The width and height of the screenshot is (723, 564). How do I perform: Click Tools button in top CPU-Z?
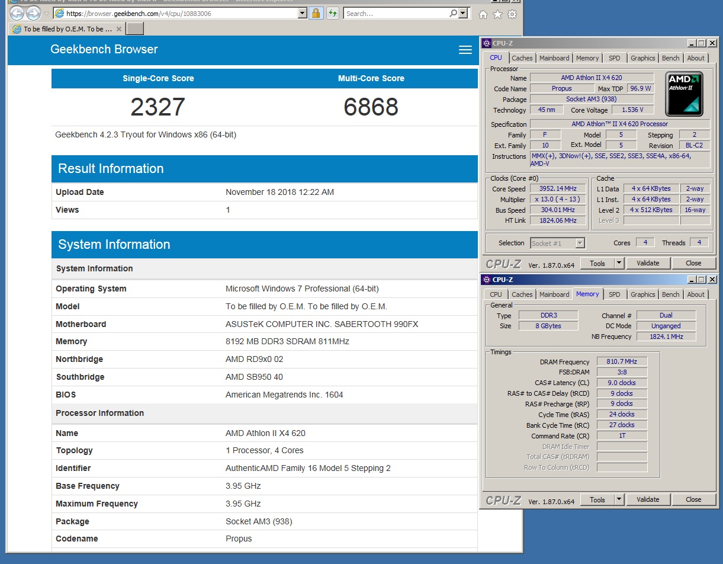597,263
